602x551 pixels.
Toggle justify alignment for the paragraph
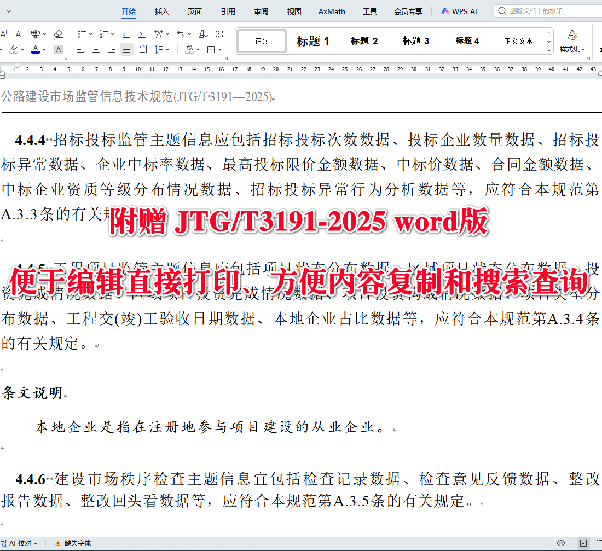pyautogui.click(x=126, y=49)
